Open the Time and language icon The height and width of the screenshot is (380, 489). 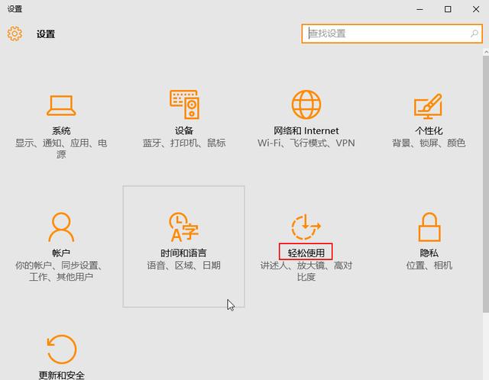coord(183,227)
